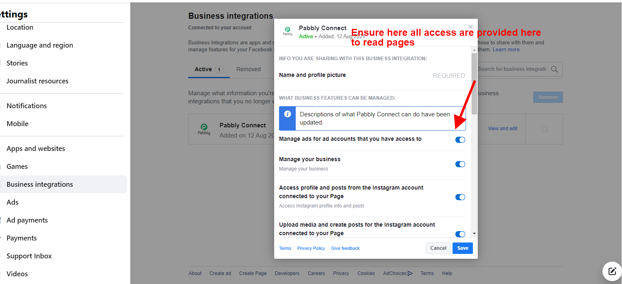This screenshot has width=622, height=284.
Task: Close the Pabbly Connect dialog
Action: click(x=470, y=27)
